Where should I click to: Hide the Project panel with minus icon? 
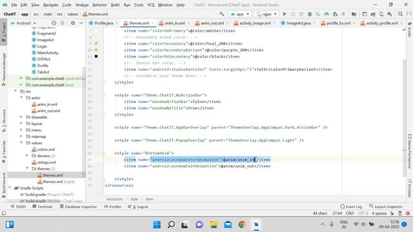click(x=81, y=23)
